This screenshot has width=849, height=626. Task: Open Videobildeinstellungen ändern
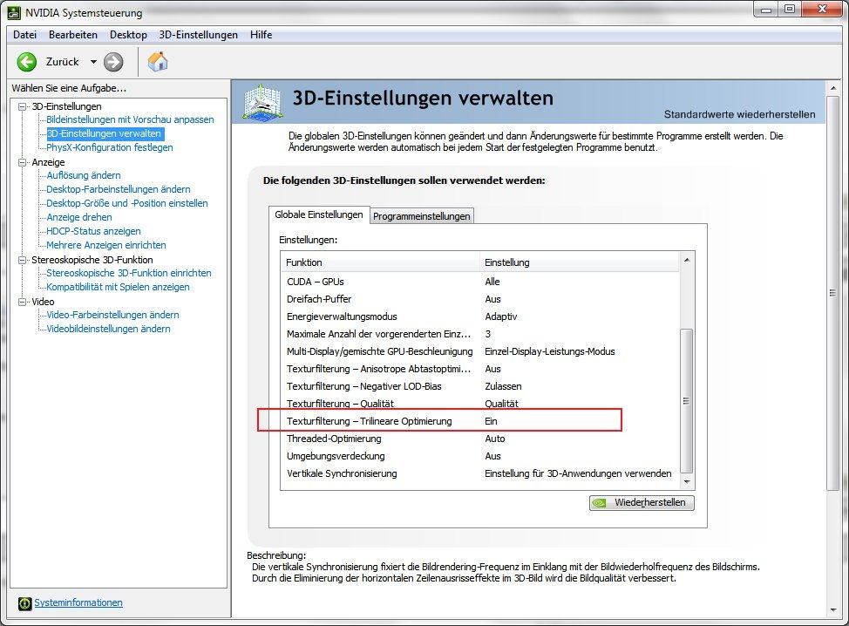click(x=108, y=330)
